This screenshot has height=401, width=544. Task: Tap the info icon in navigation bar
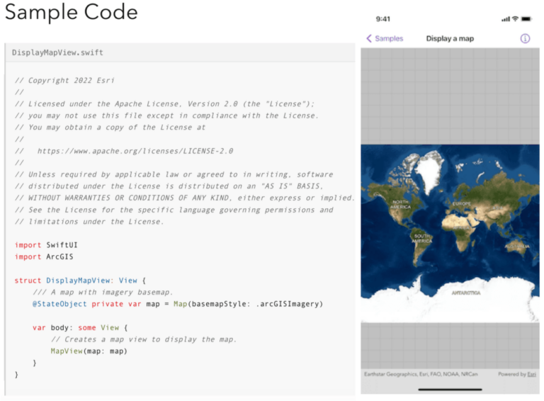coord(525,38)
